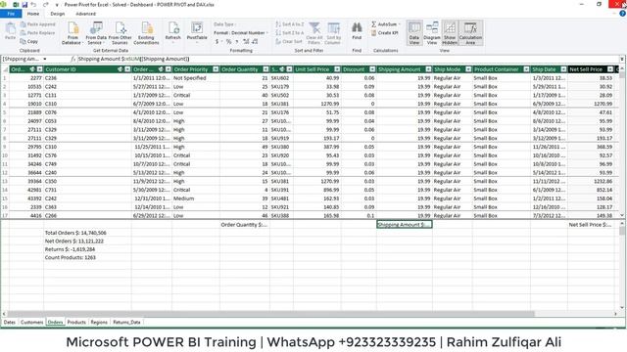Screen dimensions: 627x352
Task: Open the Order Quantity column filter dropdown
Action: 265,69
